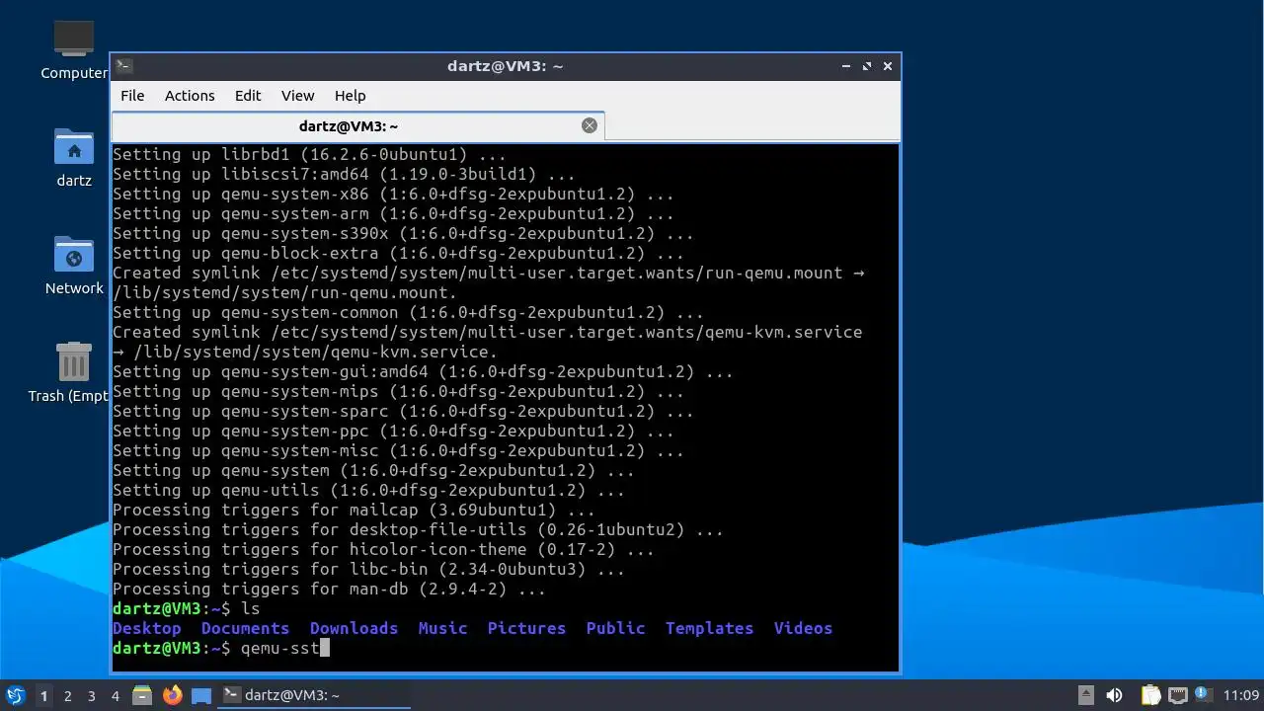This screenshot has width=1264, height=711.
Task: Click the 'Setting up qemu-system-x86' line
Action: click(393, 194)
